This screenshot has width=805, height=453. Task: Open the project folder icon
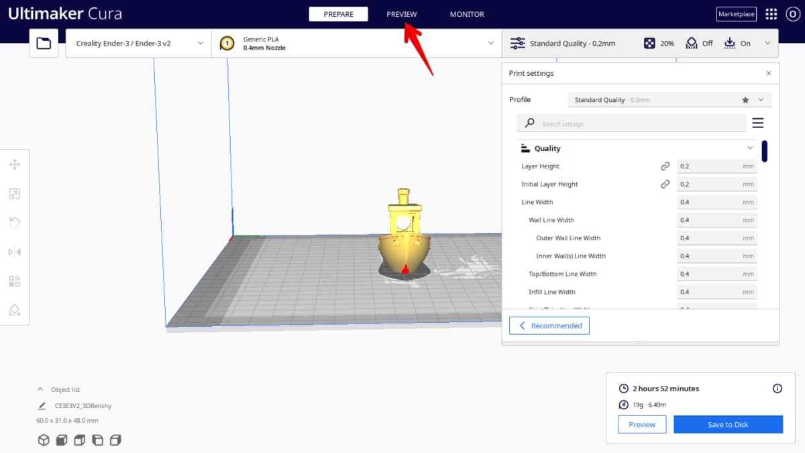[43, 42]
